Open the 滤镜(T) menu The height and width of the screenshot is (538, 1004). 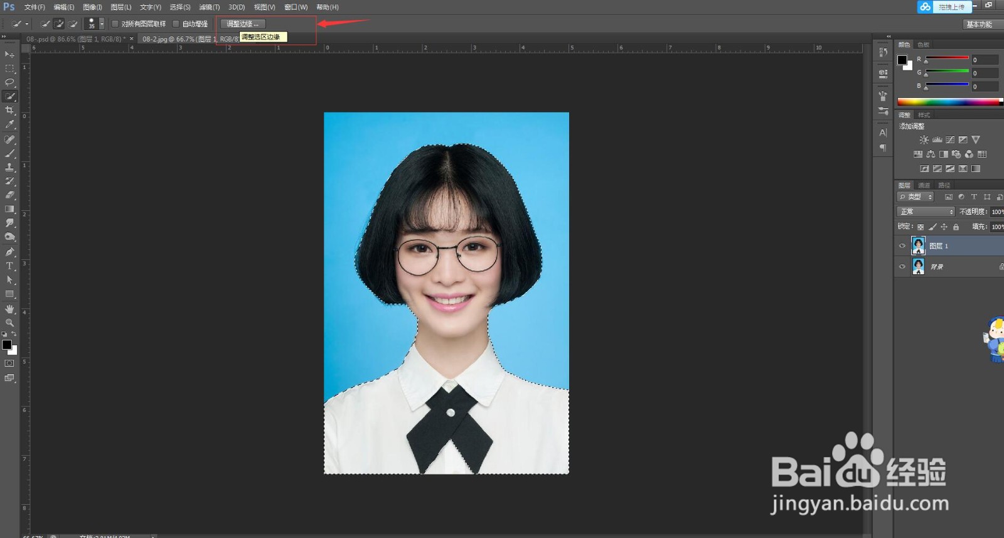tap(209, 8)
